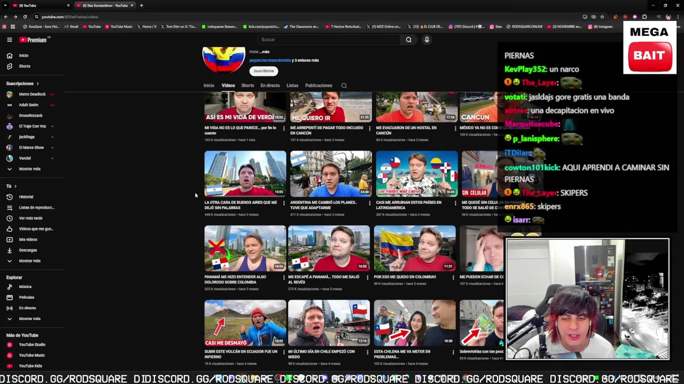Click the Buscar search field
This screenshot has height=384, width=684.
329,39
